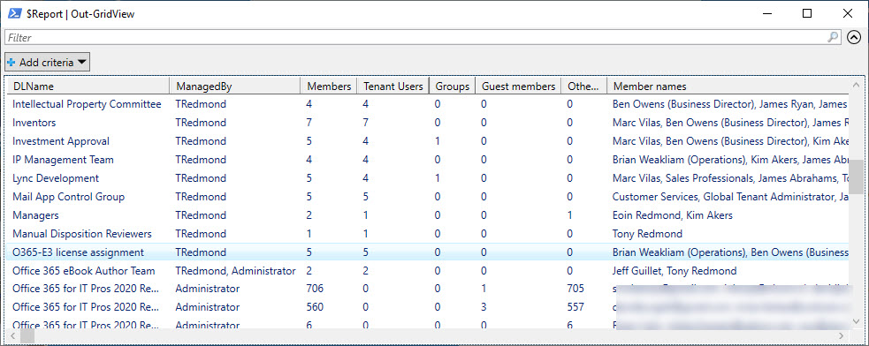869x346 pixels.
Task: Click the 'Tony Redmond' member names cell
Action: pyautogui.click(x=647, y=234)
